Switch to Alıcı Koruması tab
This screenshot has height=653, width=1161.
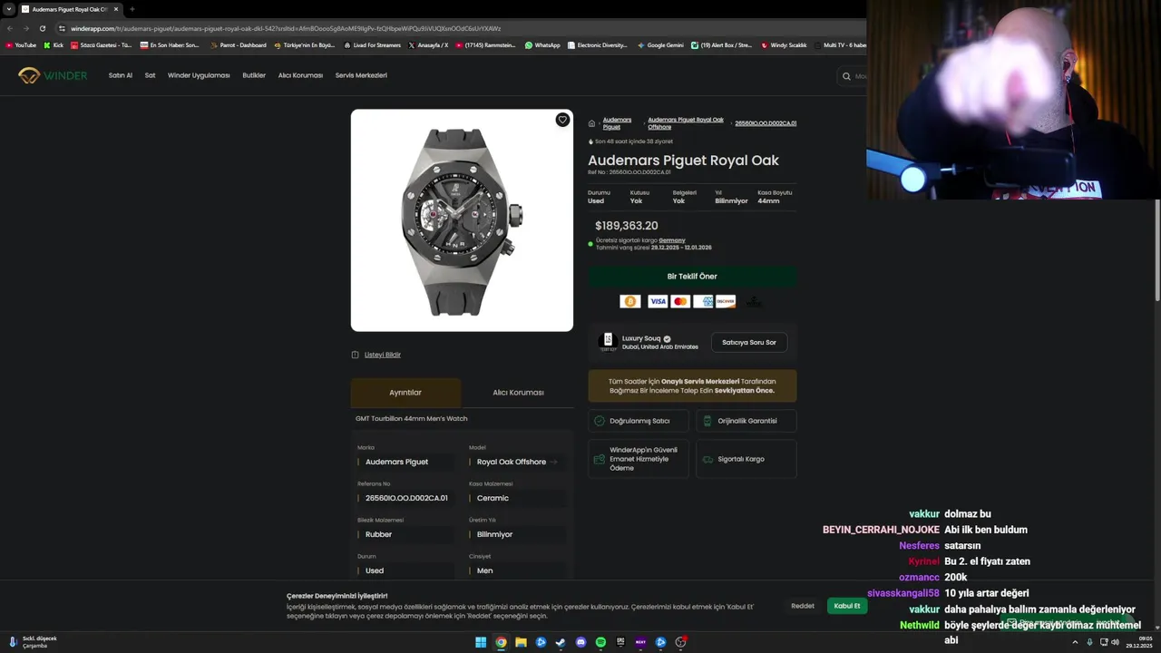pyautogui.click(x=518, y=393)
